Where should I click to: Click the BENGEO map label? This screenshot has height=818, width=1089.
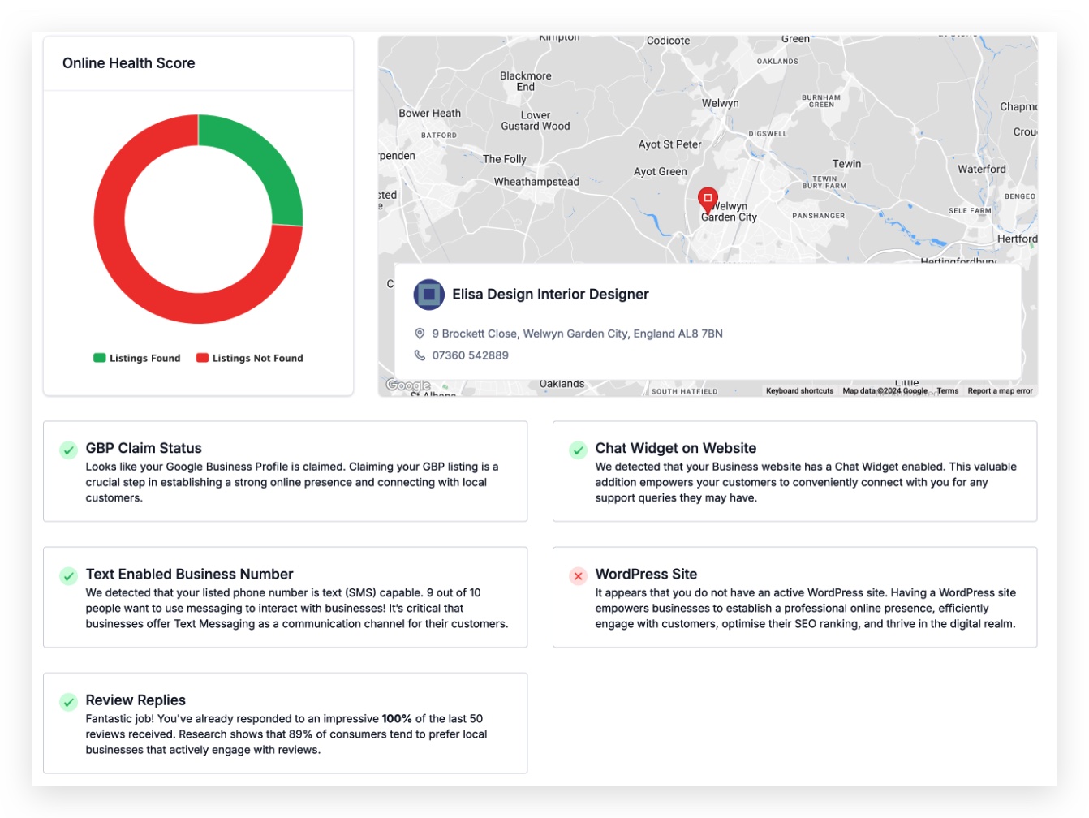click(x=1019, y=196)
